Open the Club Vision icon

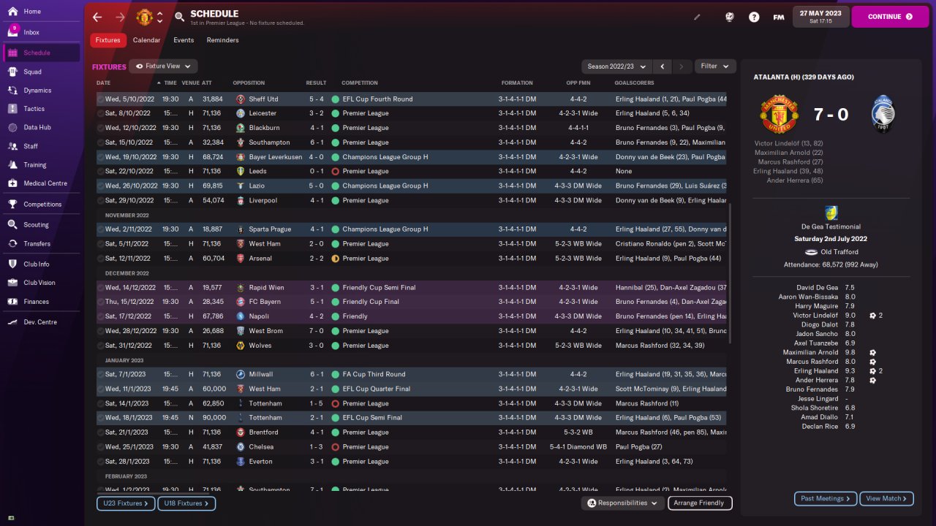point(12,283)
